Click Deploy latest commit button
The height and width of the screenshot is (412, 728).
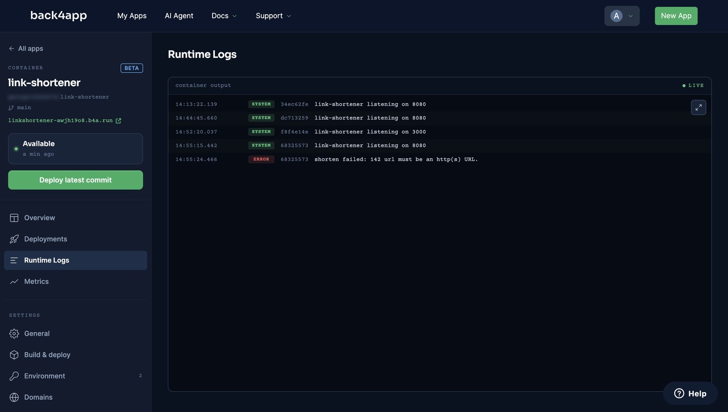[76, 180]
